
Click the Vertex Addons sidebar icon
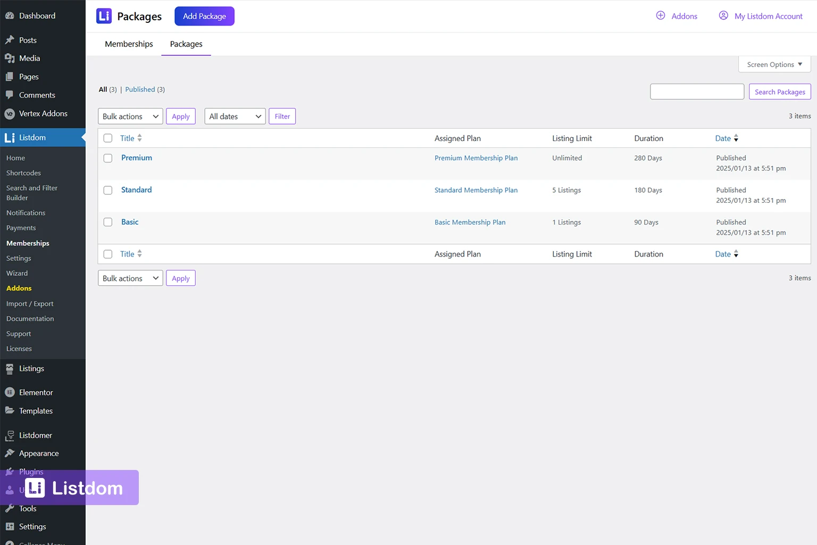10,114
